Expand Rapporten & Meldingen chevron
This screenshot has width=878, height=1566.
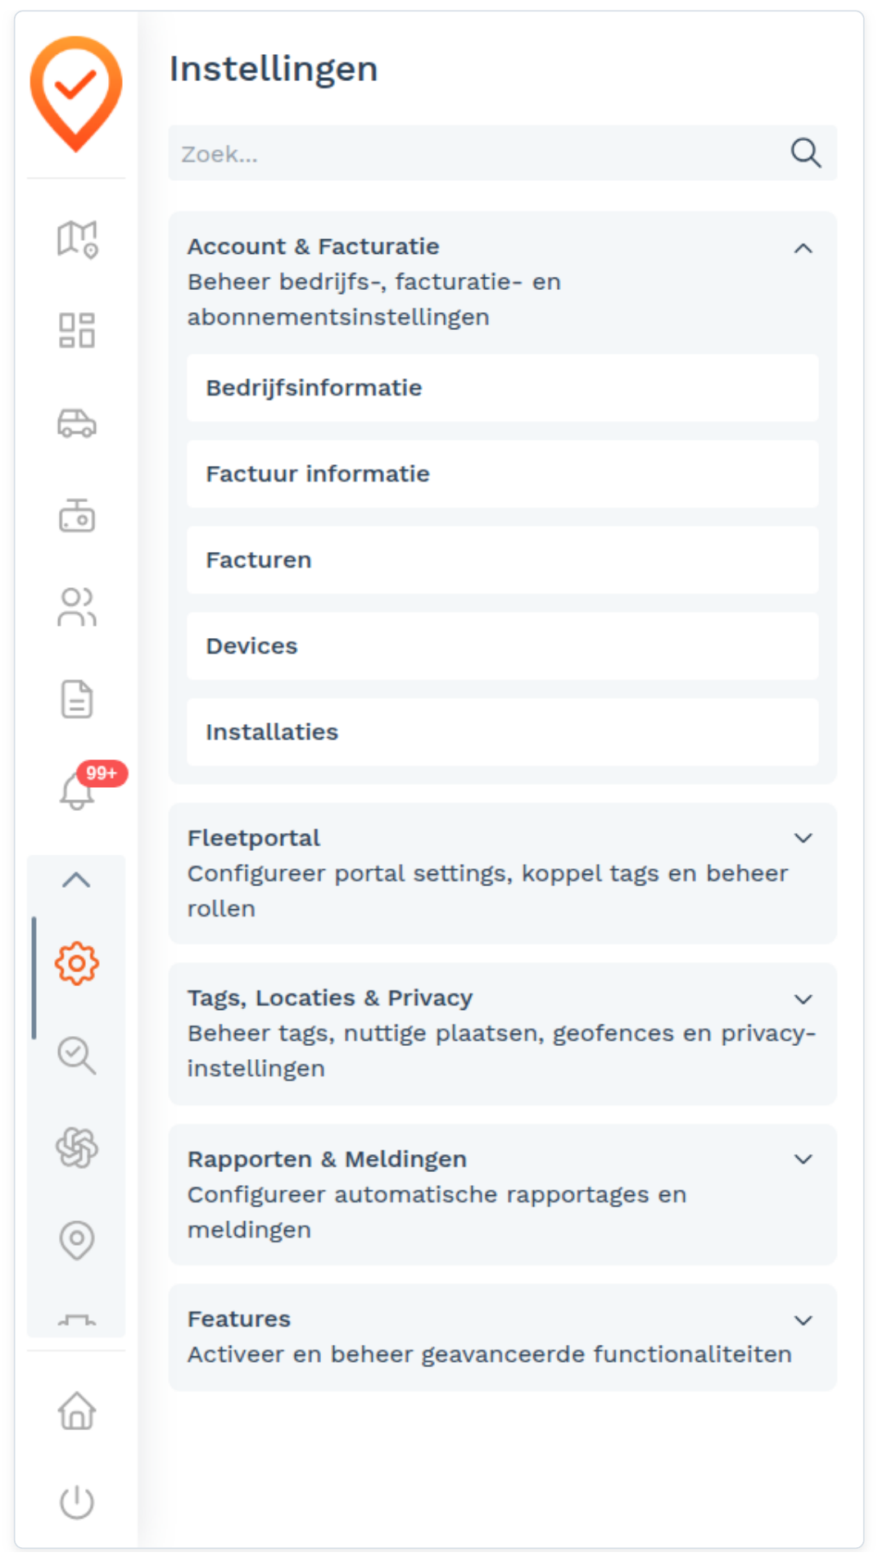pos(803,1159)
